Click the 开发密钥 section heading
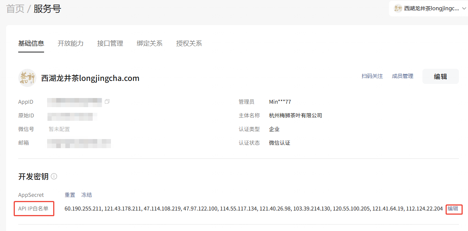468x231 pixels. (x=33, y=176)
